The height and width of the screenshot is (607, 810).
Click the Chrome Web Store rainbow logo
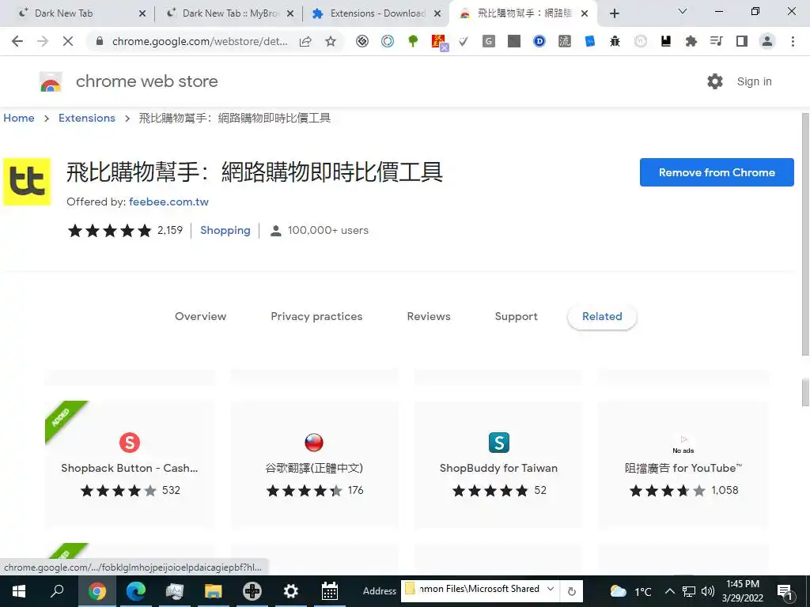[x=51, y=81]
